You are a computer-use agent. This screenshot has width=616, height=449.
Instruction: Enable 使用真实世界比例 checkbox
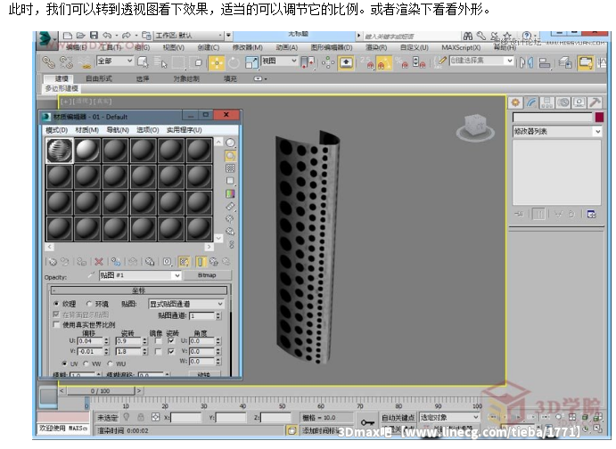point(56,324)
